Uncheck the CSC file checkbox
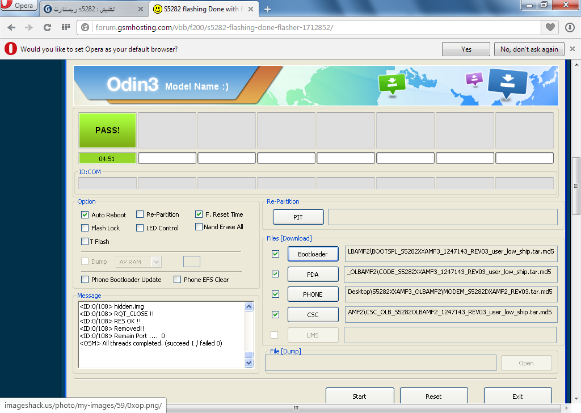This screenshot has width=581, height=413. (275, 314)
